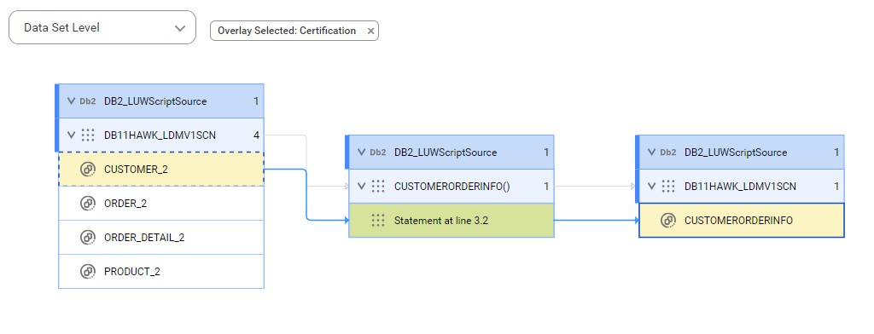
Task: Click the left DB11HAWK_LDMV1SCN label
Action: coord(160,135)
